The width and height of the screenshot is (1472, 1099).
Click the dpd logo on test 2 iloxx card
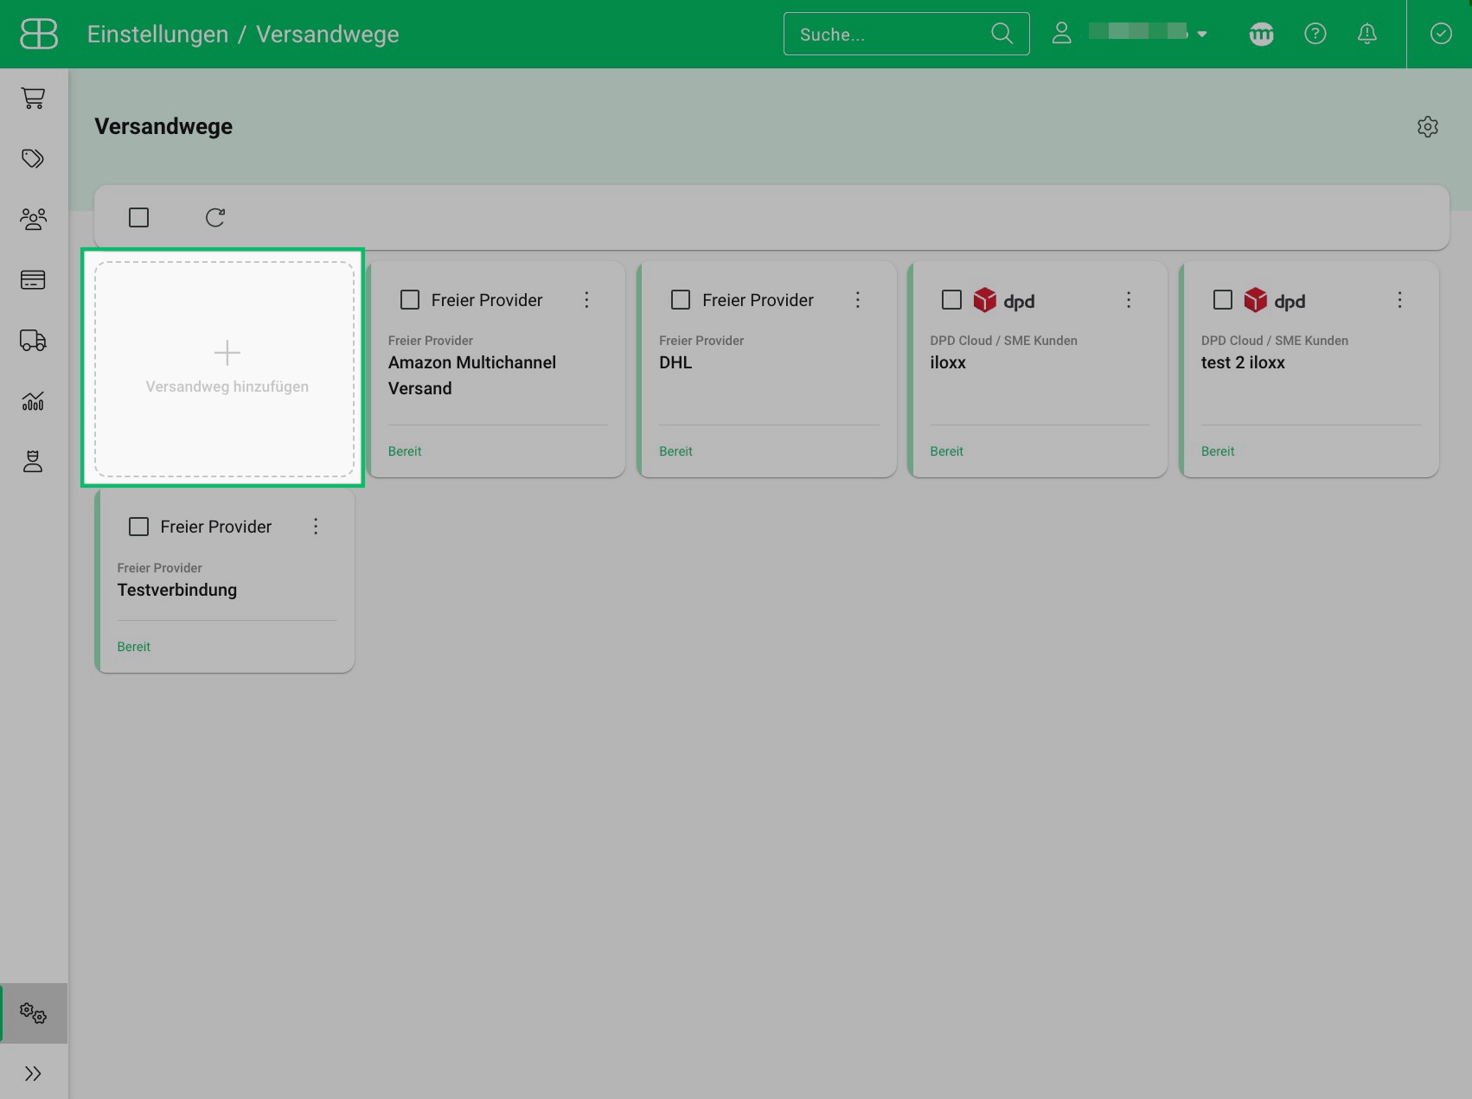1275,300
